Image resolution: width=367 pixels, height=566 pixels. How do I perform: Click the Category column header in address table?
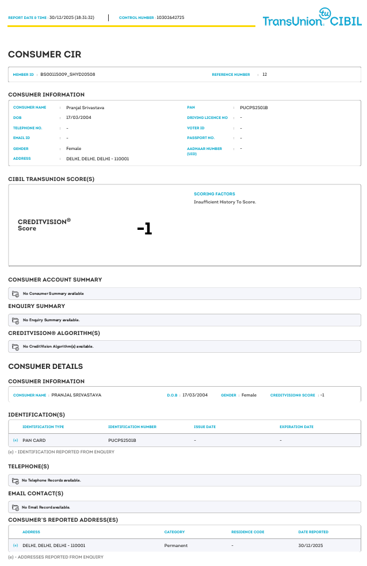click(174, 532)
